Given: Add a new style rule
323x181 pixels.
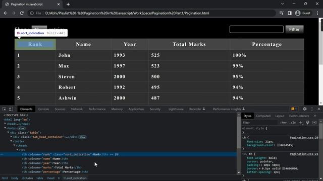Looking at the screenshot, I should click(301, 123).
